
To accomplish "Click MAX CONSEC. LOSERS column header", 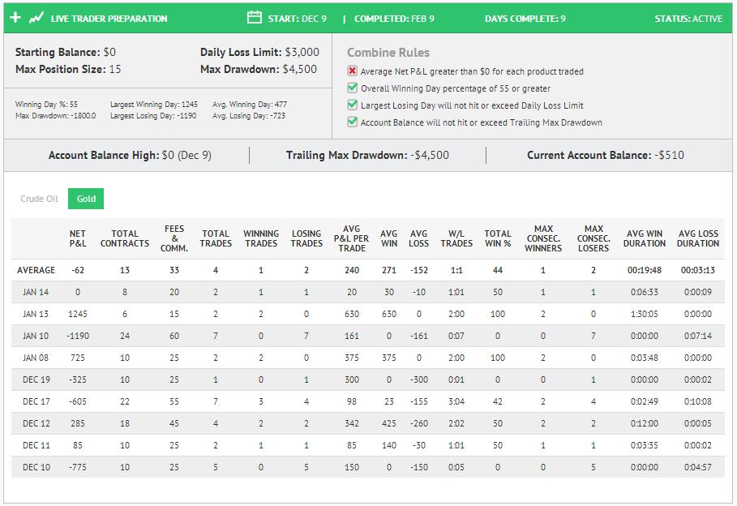I will coord(593,238).
